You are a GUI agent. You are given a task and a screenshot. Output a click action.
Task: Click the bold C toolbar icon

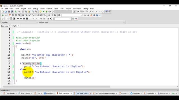tap(51, 19)
